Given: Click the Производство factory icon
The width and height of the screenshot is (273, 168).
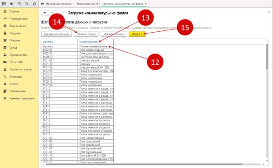Looking at the screenshot, I should coord(5,55).
